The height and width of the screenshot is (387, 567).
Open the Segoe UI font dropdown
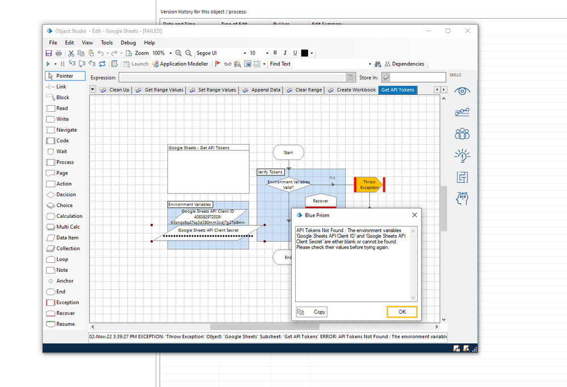tap(245, 53)
